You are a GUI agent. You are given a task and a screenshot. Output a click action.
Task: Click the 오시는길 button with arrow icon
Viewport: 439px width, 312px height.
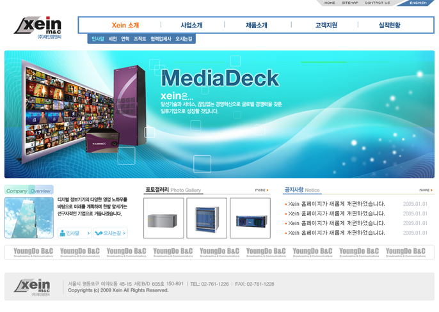click(110, 233)
